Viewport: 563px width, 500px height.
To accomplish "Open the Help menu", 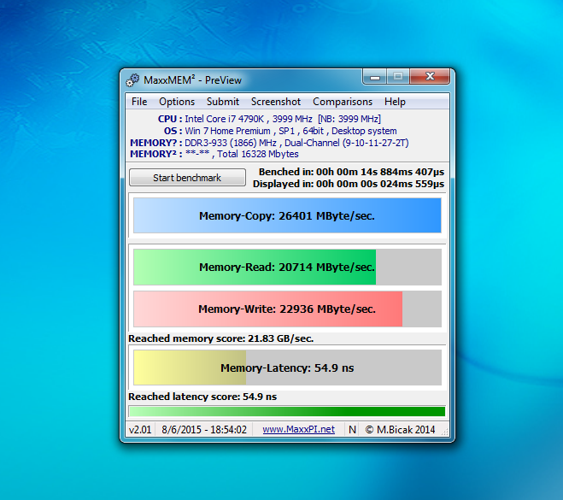I will coord(395,102).
